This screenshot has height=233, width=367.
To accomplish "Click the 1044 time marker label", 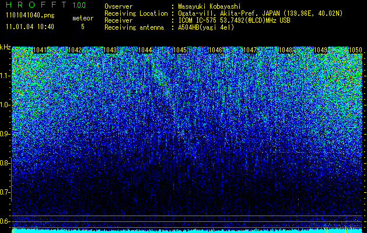I will pos(145,50).
